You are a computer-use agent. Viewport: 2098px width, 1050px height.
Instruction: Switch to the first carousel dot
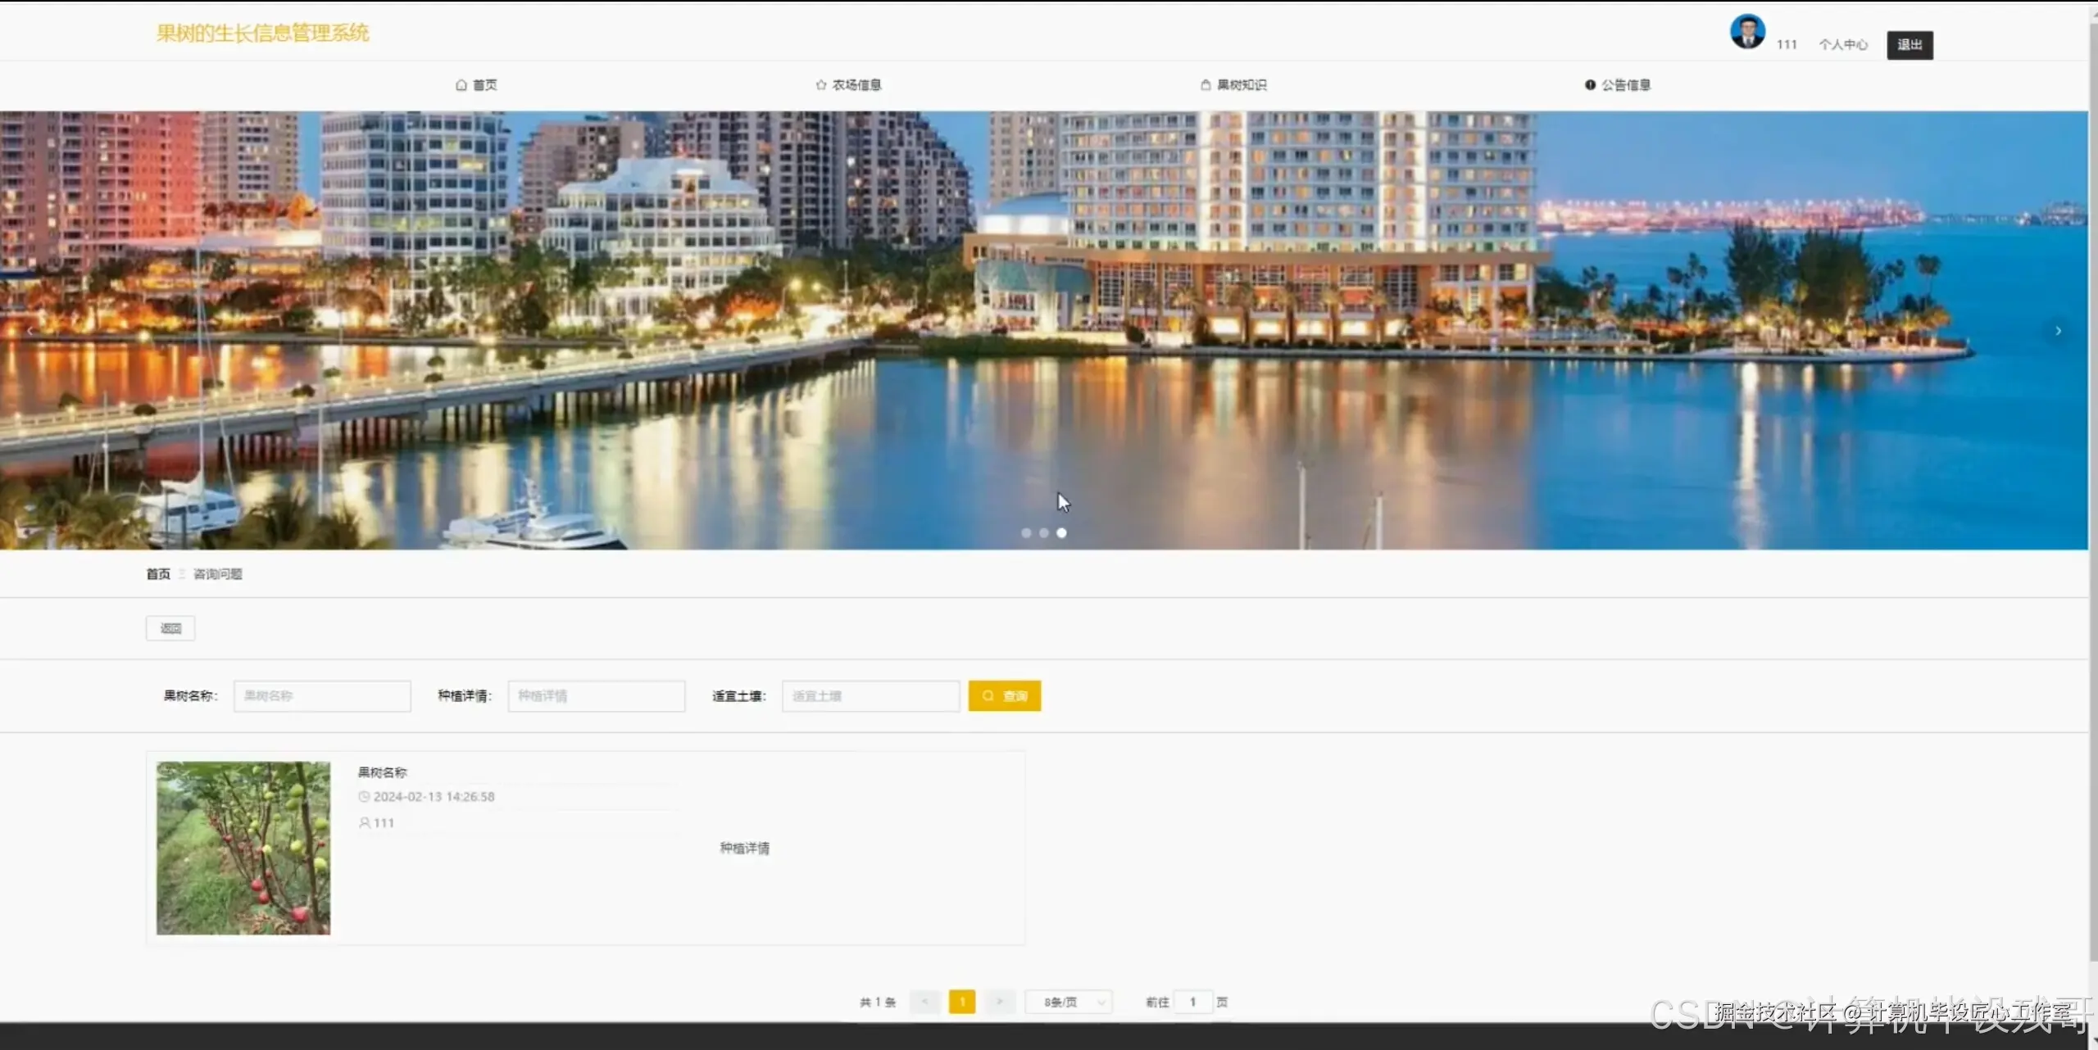[1026, 533]
